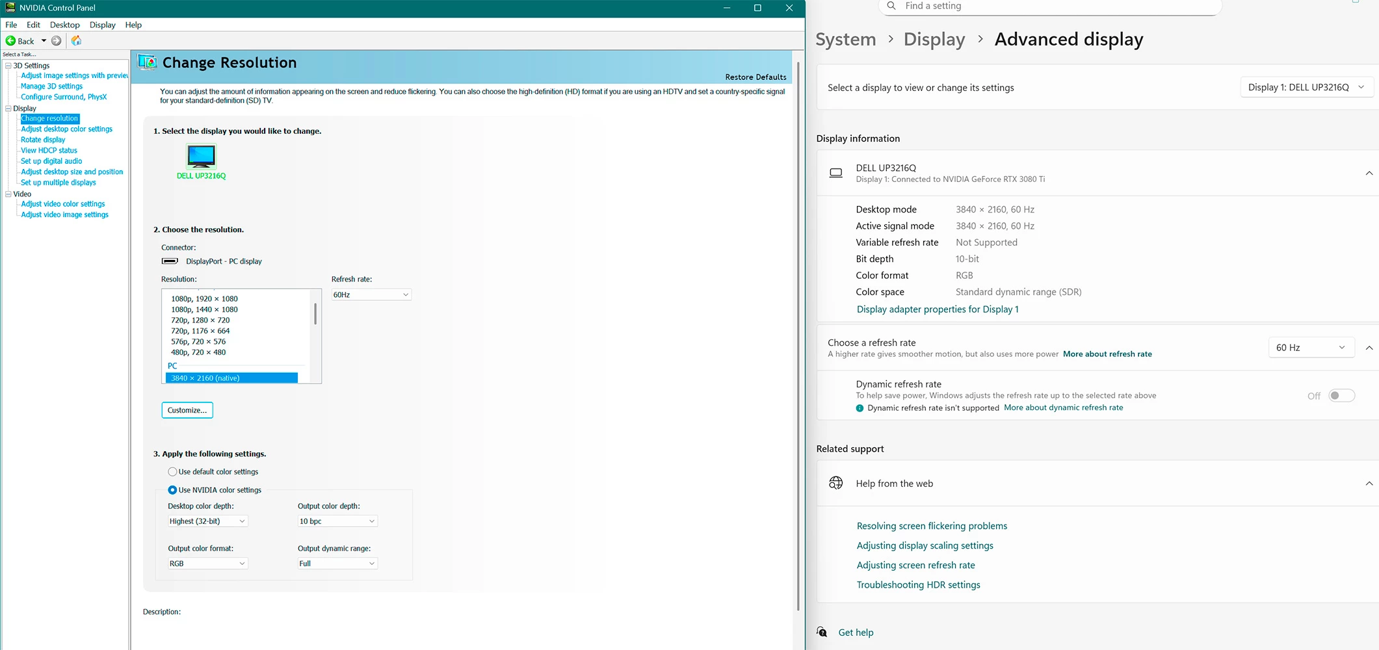This screenshot has width=1379, height=650.
Task: Click the Home icon in NVIDIA toolbar
Action: coord(76,41)
